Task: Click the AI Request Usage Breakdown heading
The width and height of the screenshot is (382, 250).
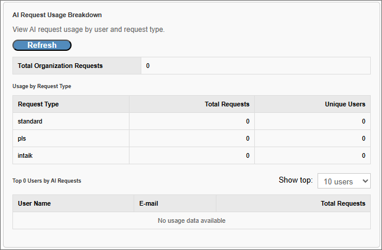Action: (57, 14)
